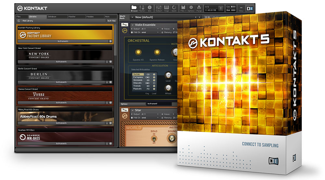Click the Kontakt logo in the header
Screen dimensions: 325x180
32,8
